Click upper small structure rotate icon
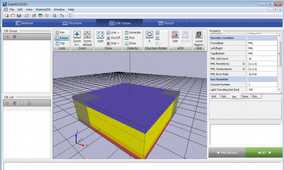 (x=158, y=32)
